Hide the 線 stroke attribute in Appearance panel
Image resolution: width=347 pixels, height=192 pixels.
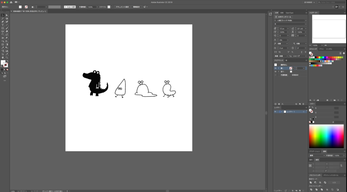275,68
